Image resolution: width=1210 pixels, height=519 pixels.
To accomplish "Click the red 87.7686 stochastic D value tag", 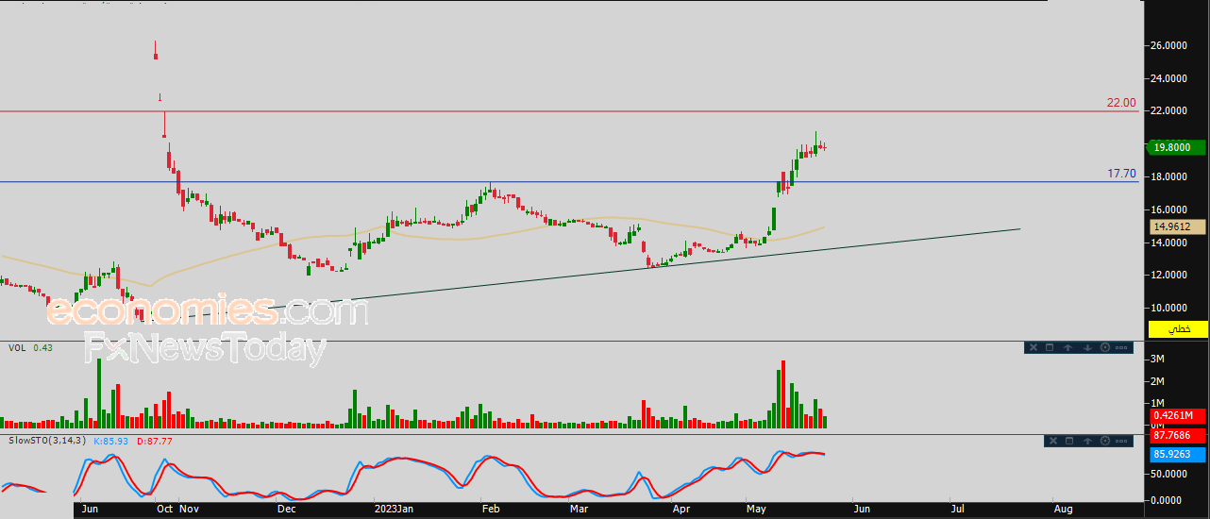I will 1177,435.
